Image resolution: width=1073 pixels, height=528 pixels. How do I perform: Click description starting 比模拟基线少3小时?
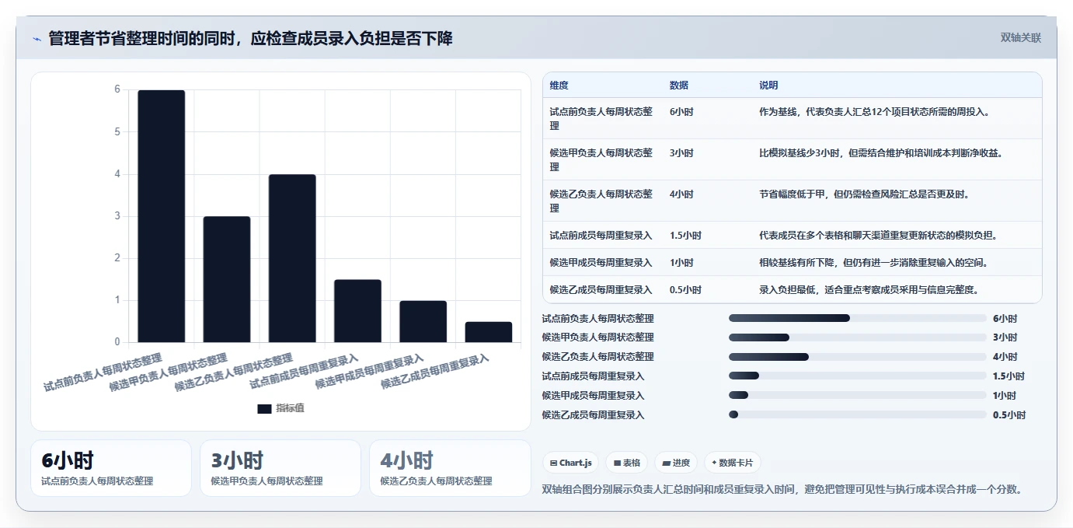coord(881,153)
